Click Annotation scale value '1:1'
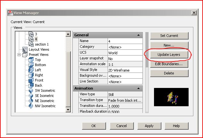This screenshot has width=203, height=138. click(x=125, y=64)
